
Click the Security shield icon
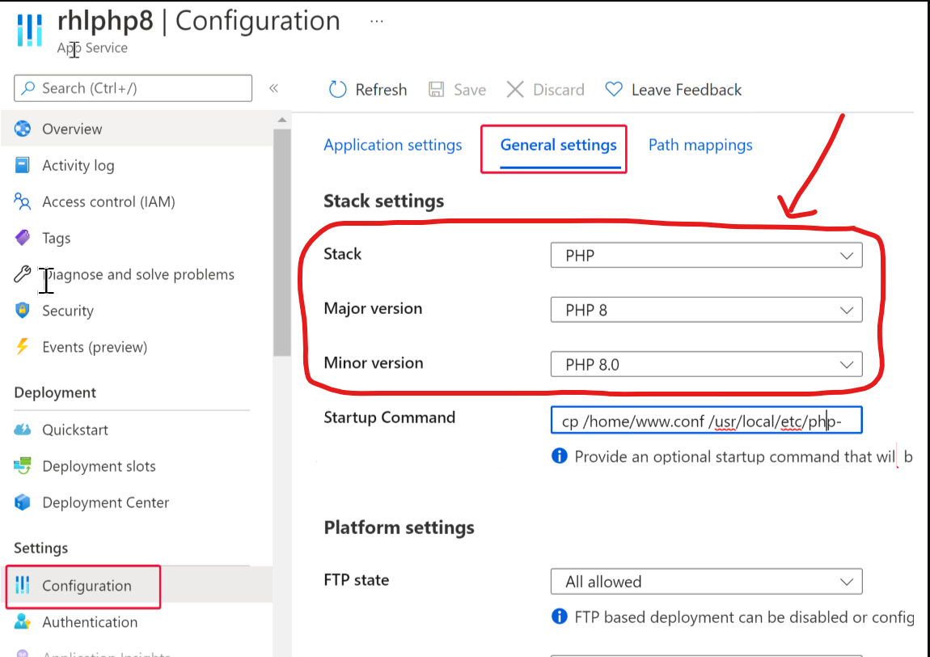tap(23, 311)
